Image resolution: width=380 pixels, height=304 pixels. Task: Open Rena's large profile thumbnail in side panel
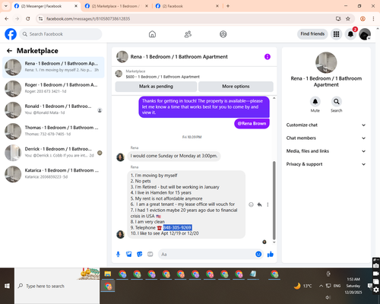[326, 62]
